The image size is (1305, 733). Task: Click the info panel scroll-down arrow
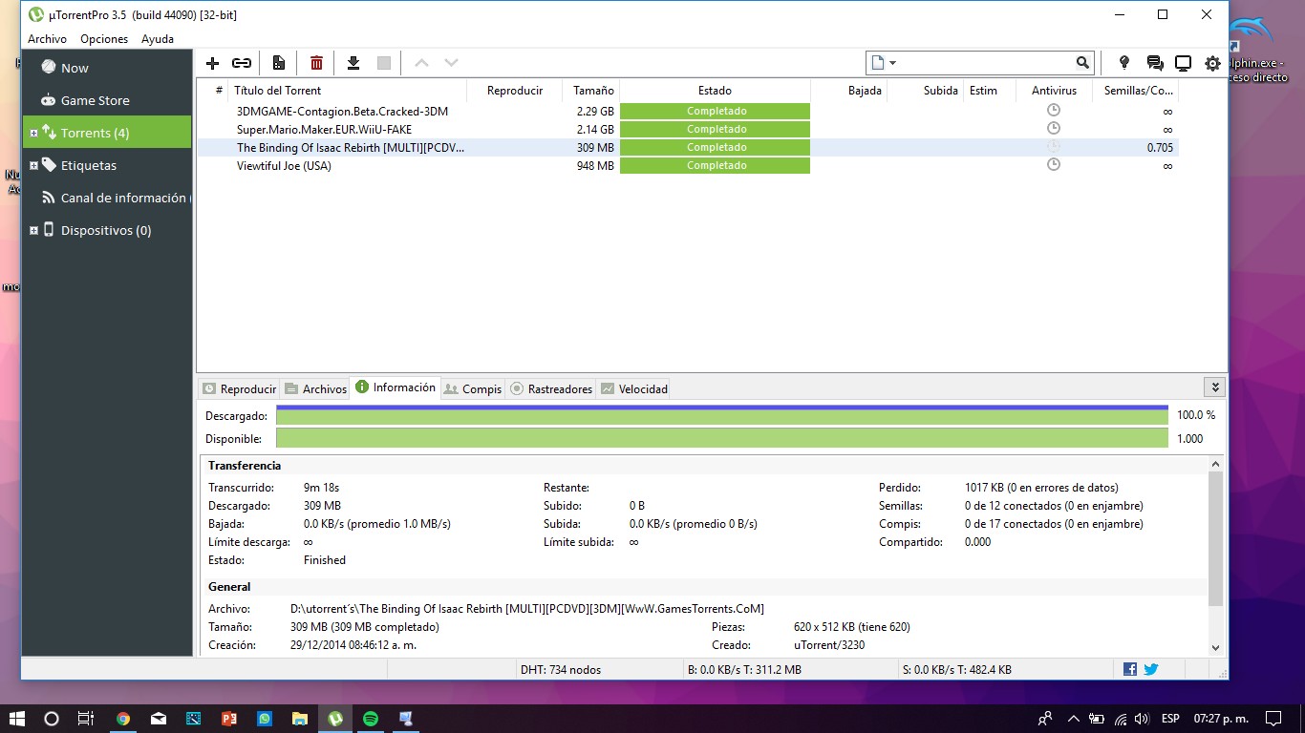1215,647
